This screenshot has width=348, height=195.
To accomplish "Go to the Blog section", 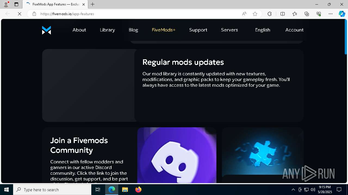I will pyautogui.click(x=133, y=30).
